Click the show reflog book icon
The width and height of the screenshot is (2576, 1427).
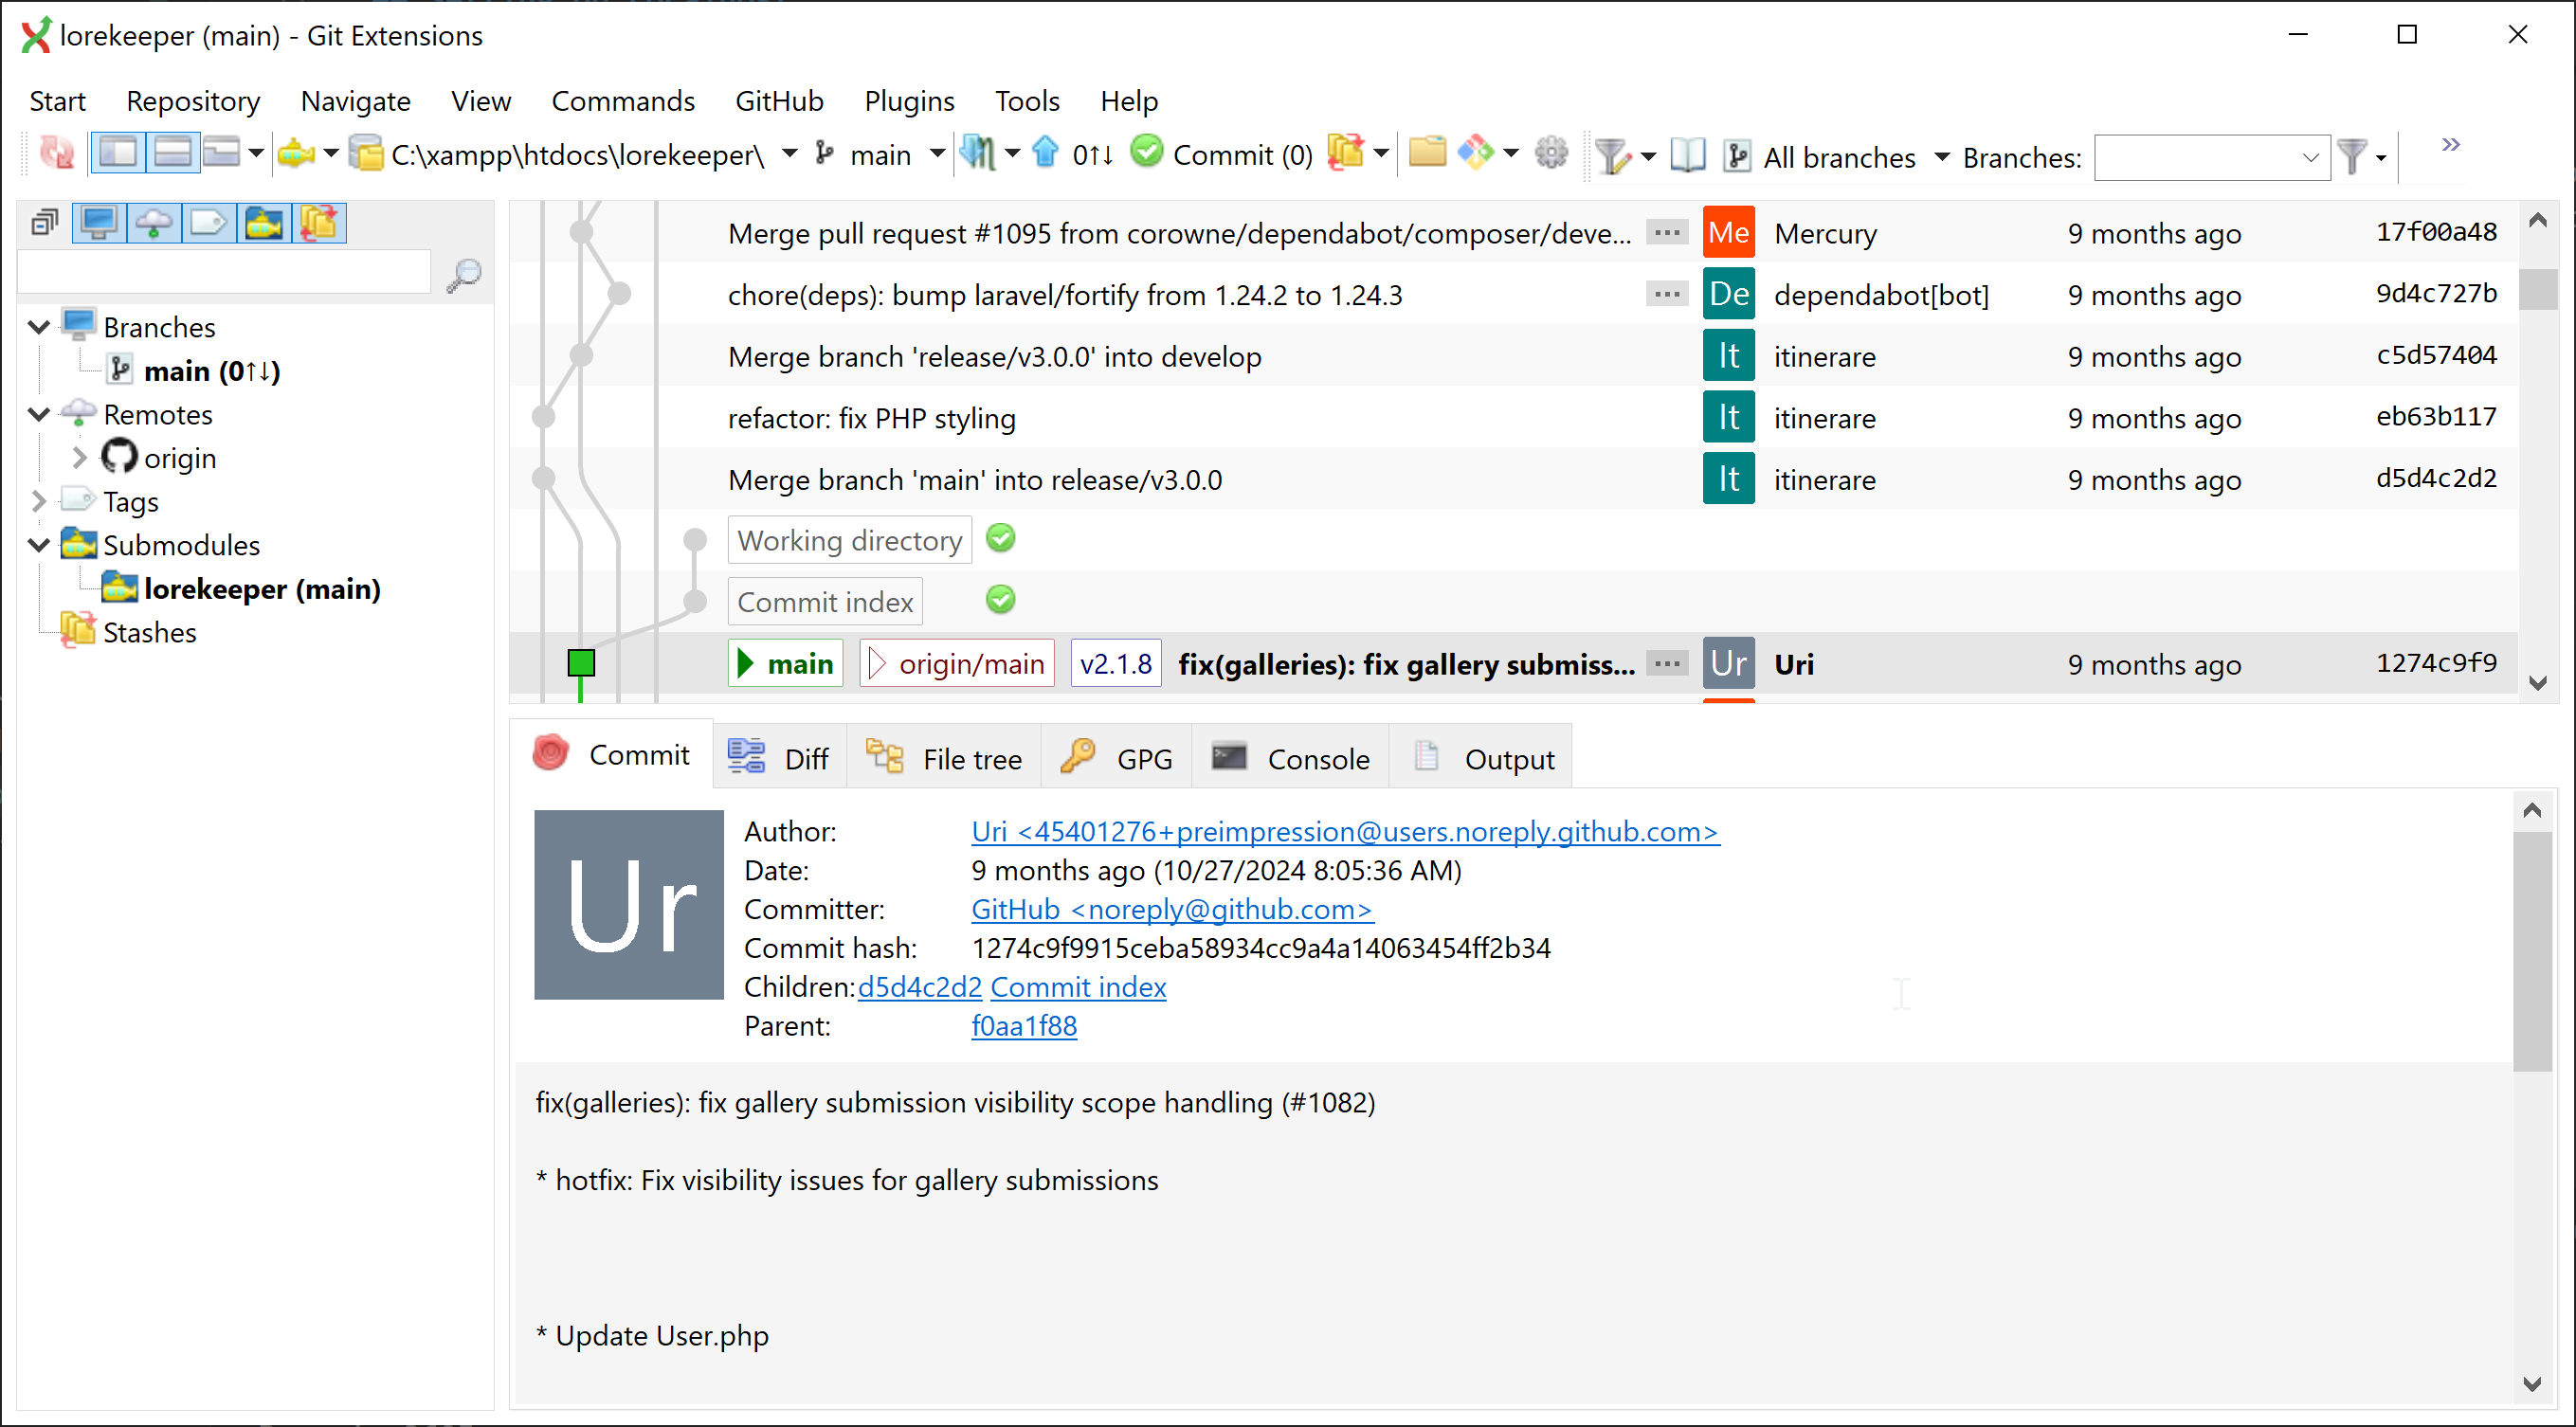point(1688,156)
